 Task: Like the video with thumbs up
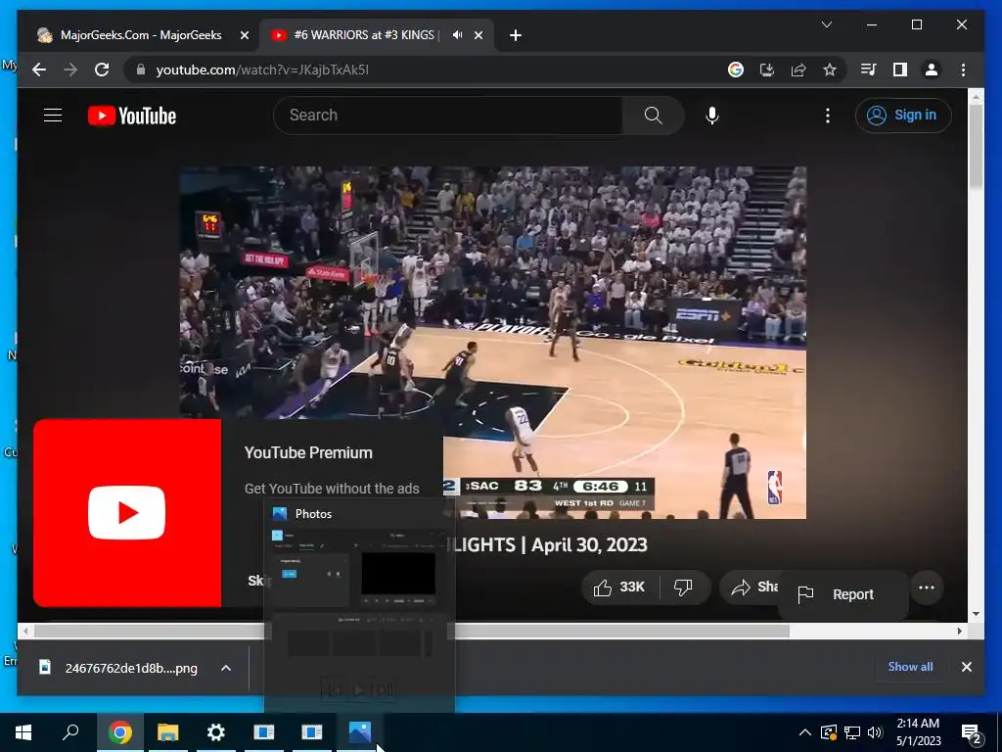(619, 587)
